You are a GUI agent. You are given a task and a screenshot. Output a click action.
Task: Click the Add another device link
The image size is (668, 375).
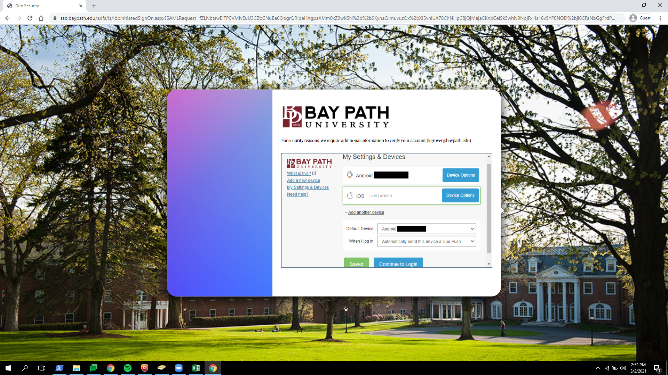coord(366,212)
